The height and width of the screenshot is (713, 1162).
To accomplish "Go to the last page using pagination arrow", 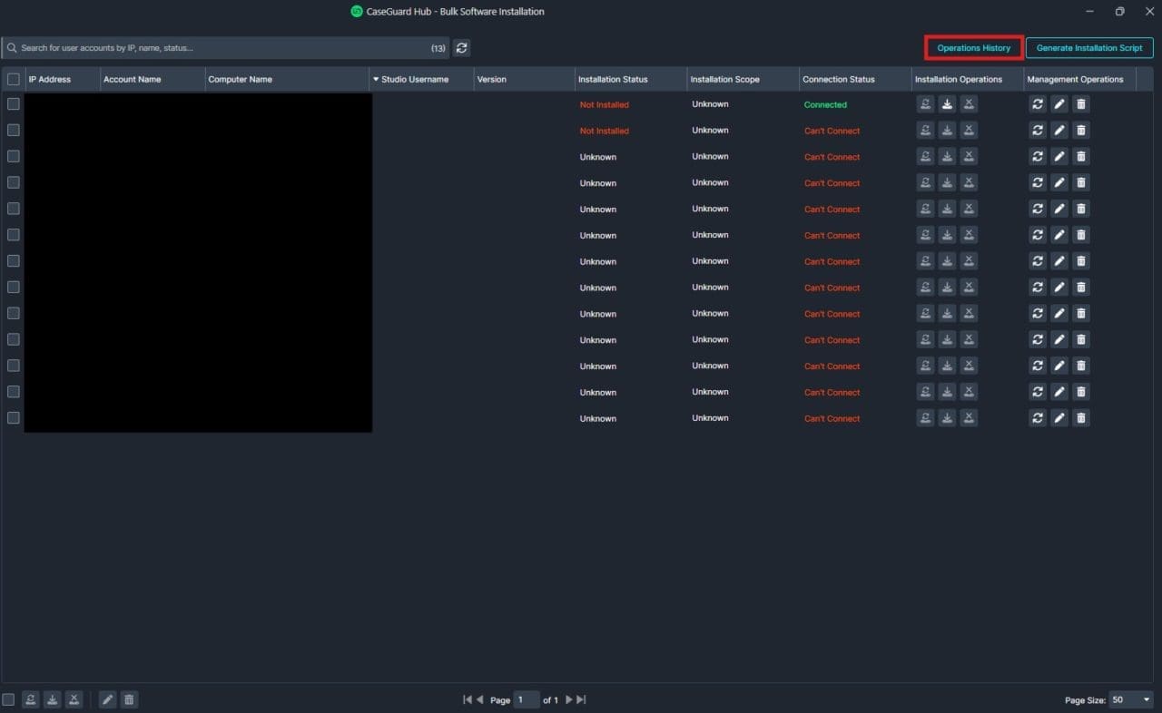I will [581, 699].
